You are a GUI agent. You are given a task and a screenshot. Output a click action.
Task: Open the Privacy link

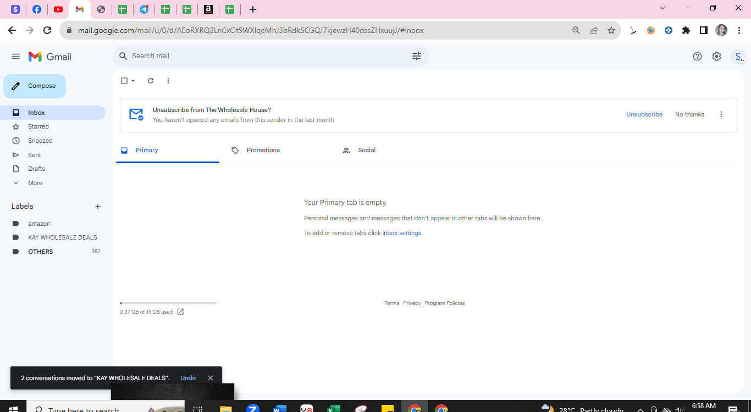(x=412, y=303)
